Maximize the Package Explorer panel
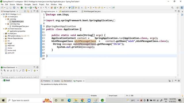The width and height of the screenshot is (184, 103). coord(37,11)
